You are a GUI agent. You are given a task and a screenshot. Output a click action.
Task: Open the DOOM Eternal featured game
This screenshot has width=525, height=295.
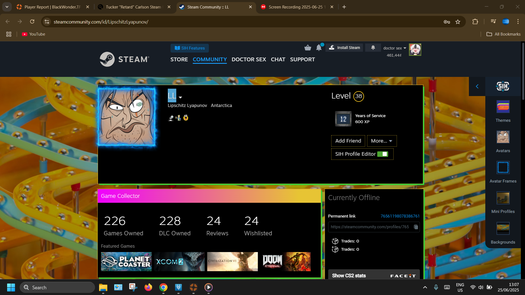pyautogui.click(x=285, y=262)
